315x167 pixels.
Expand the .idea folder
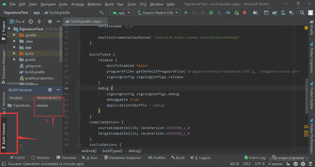(x=14, y=41)
